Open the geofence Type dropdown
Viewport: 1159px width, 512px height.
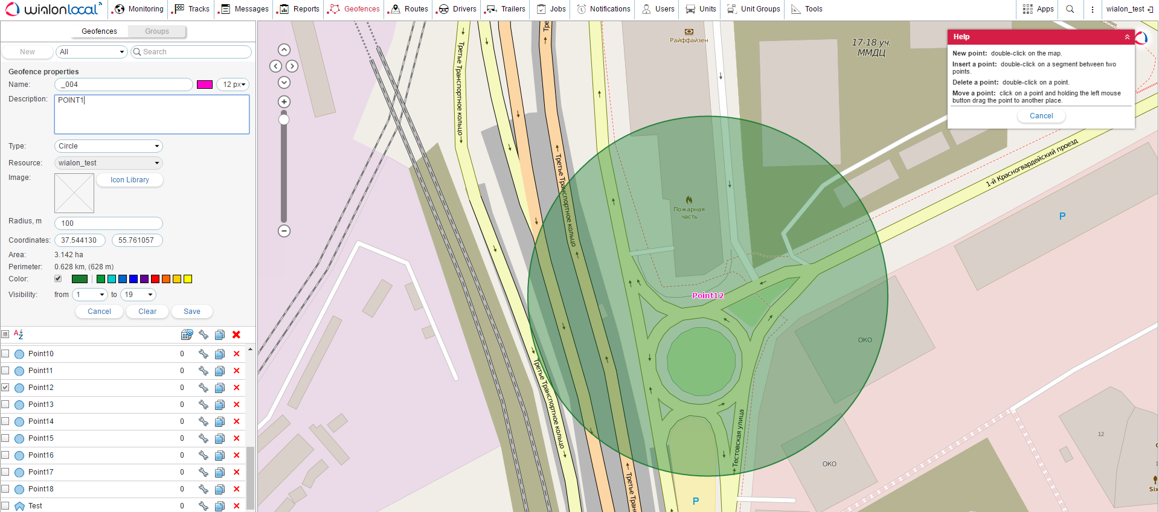point(109,146)
